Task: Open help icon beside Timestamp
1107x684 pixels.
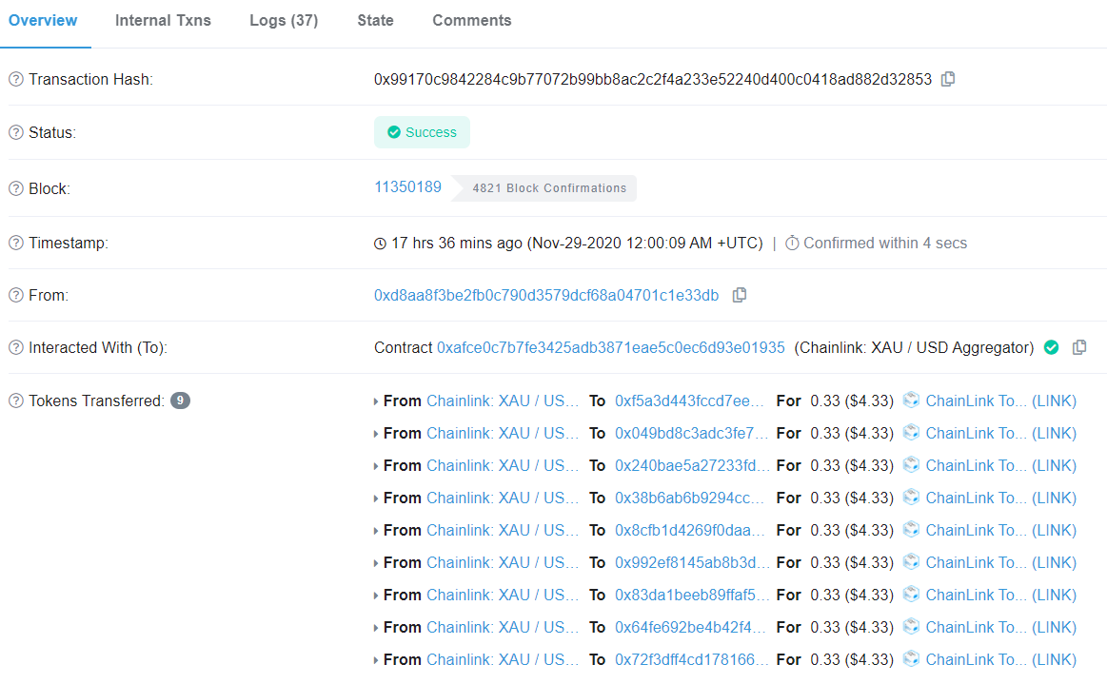Action: coord(15,243)
